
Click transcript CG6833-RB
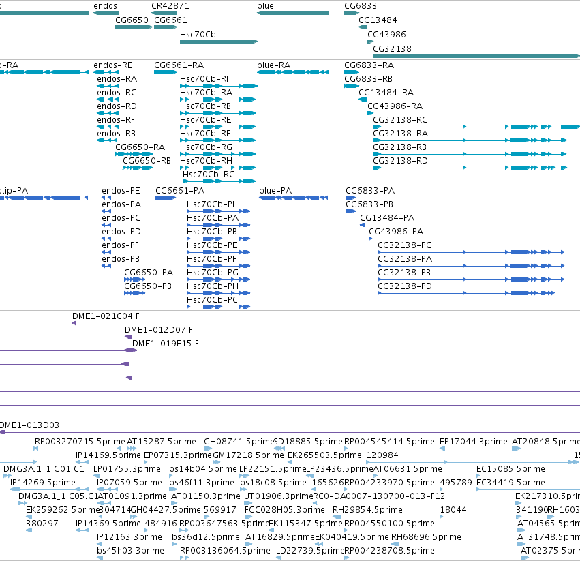click(x=369, y=79)
